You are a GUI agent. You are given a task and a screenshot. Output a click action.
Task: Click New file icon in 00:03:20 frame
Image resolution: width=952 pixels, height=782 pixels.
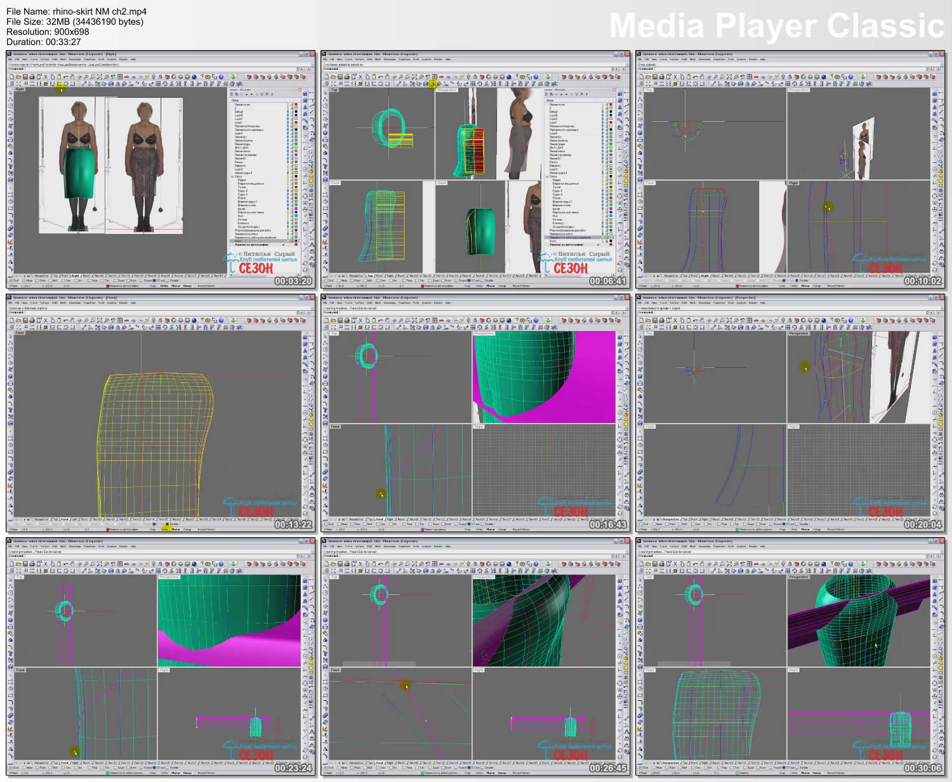(x=11, y=77)
